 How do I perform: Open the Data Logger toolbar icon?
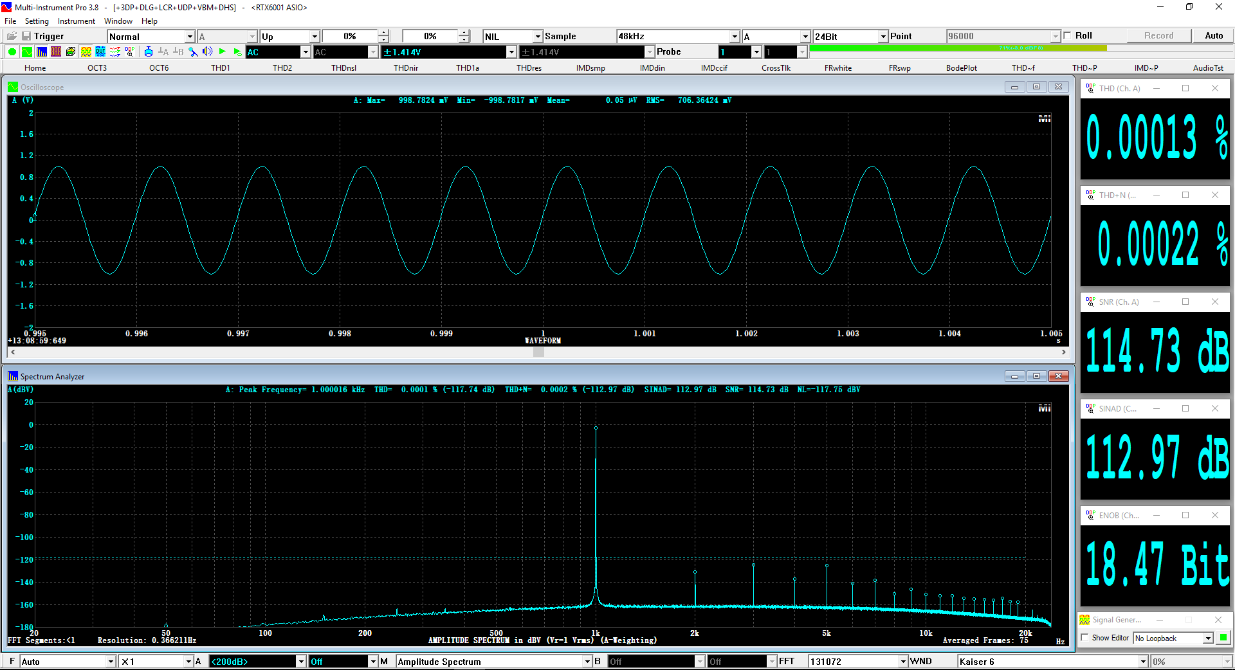tap(115, 52)
